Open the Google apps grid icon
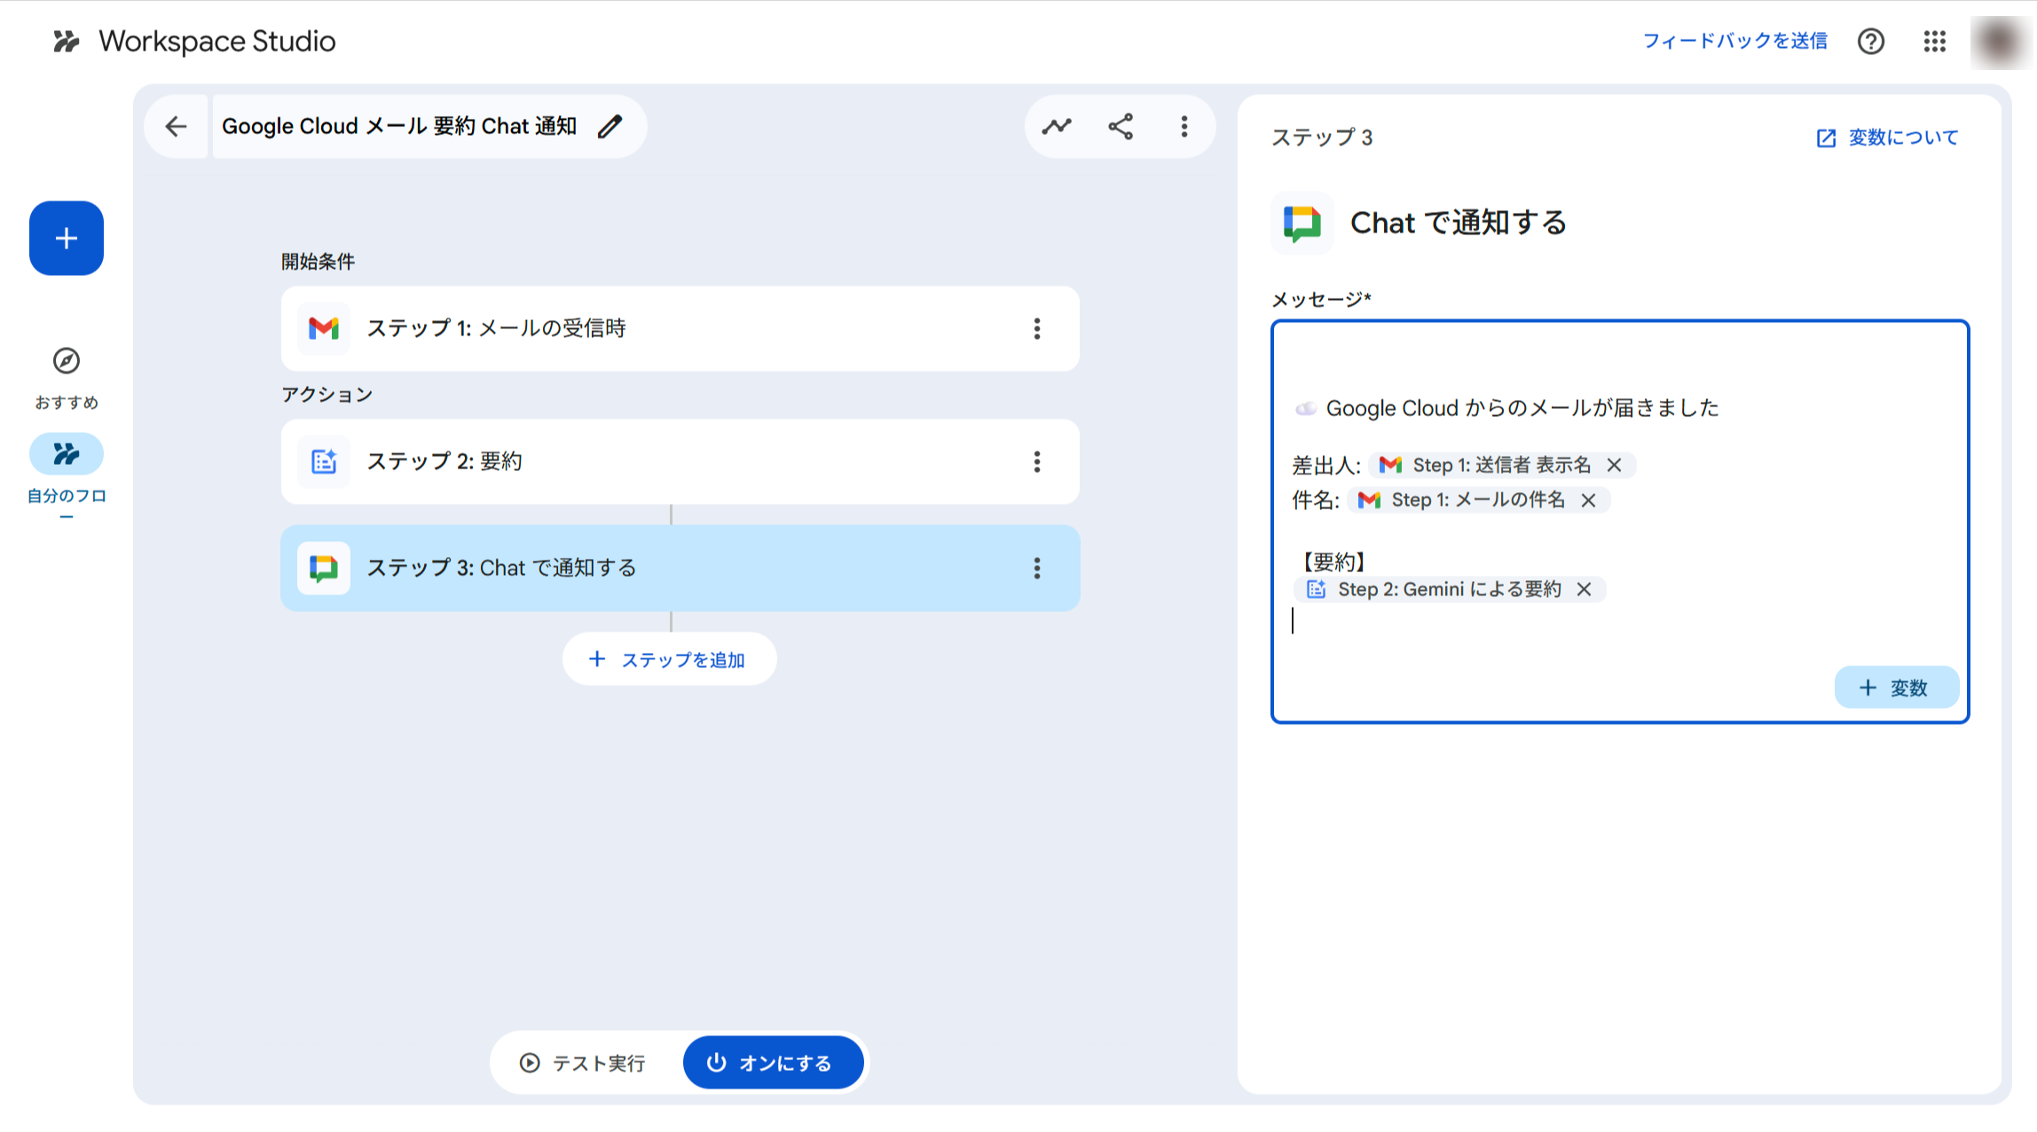Screen dimensions: 2037x1132 (x=1934, y=41)
